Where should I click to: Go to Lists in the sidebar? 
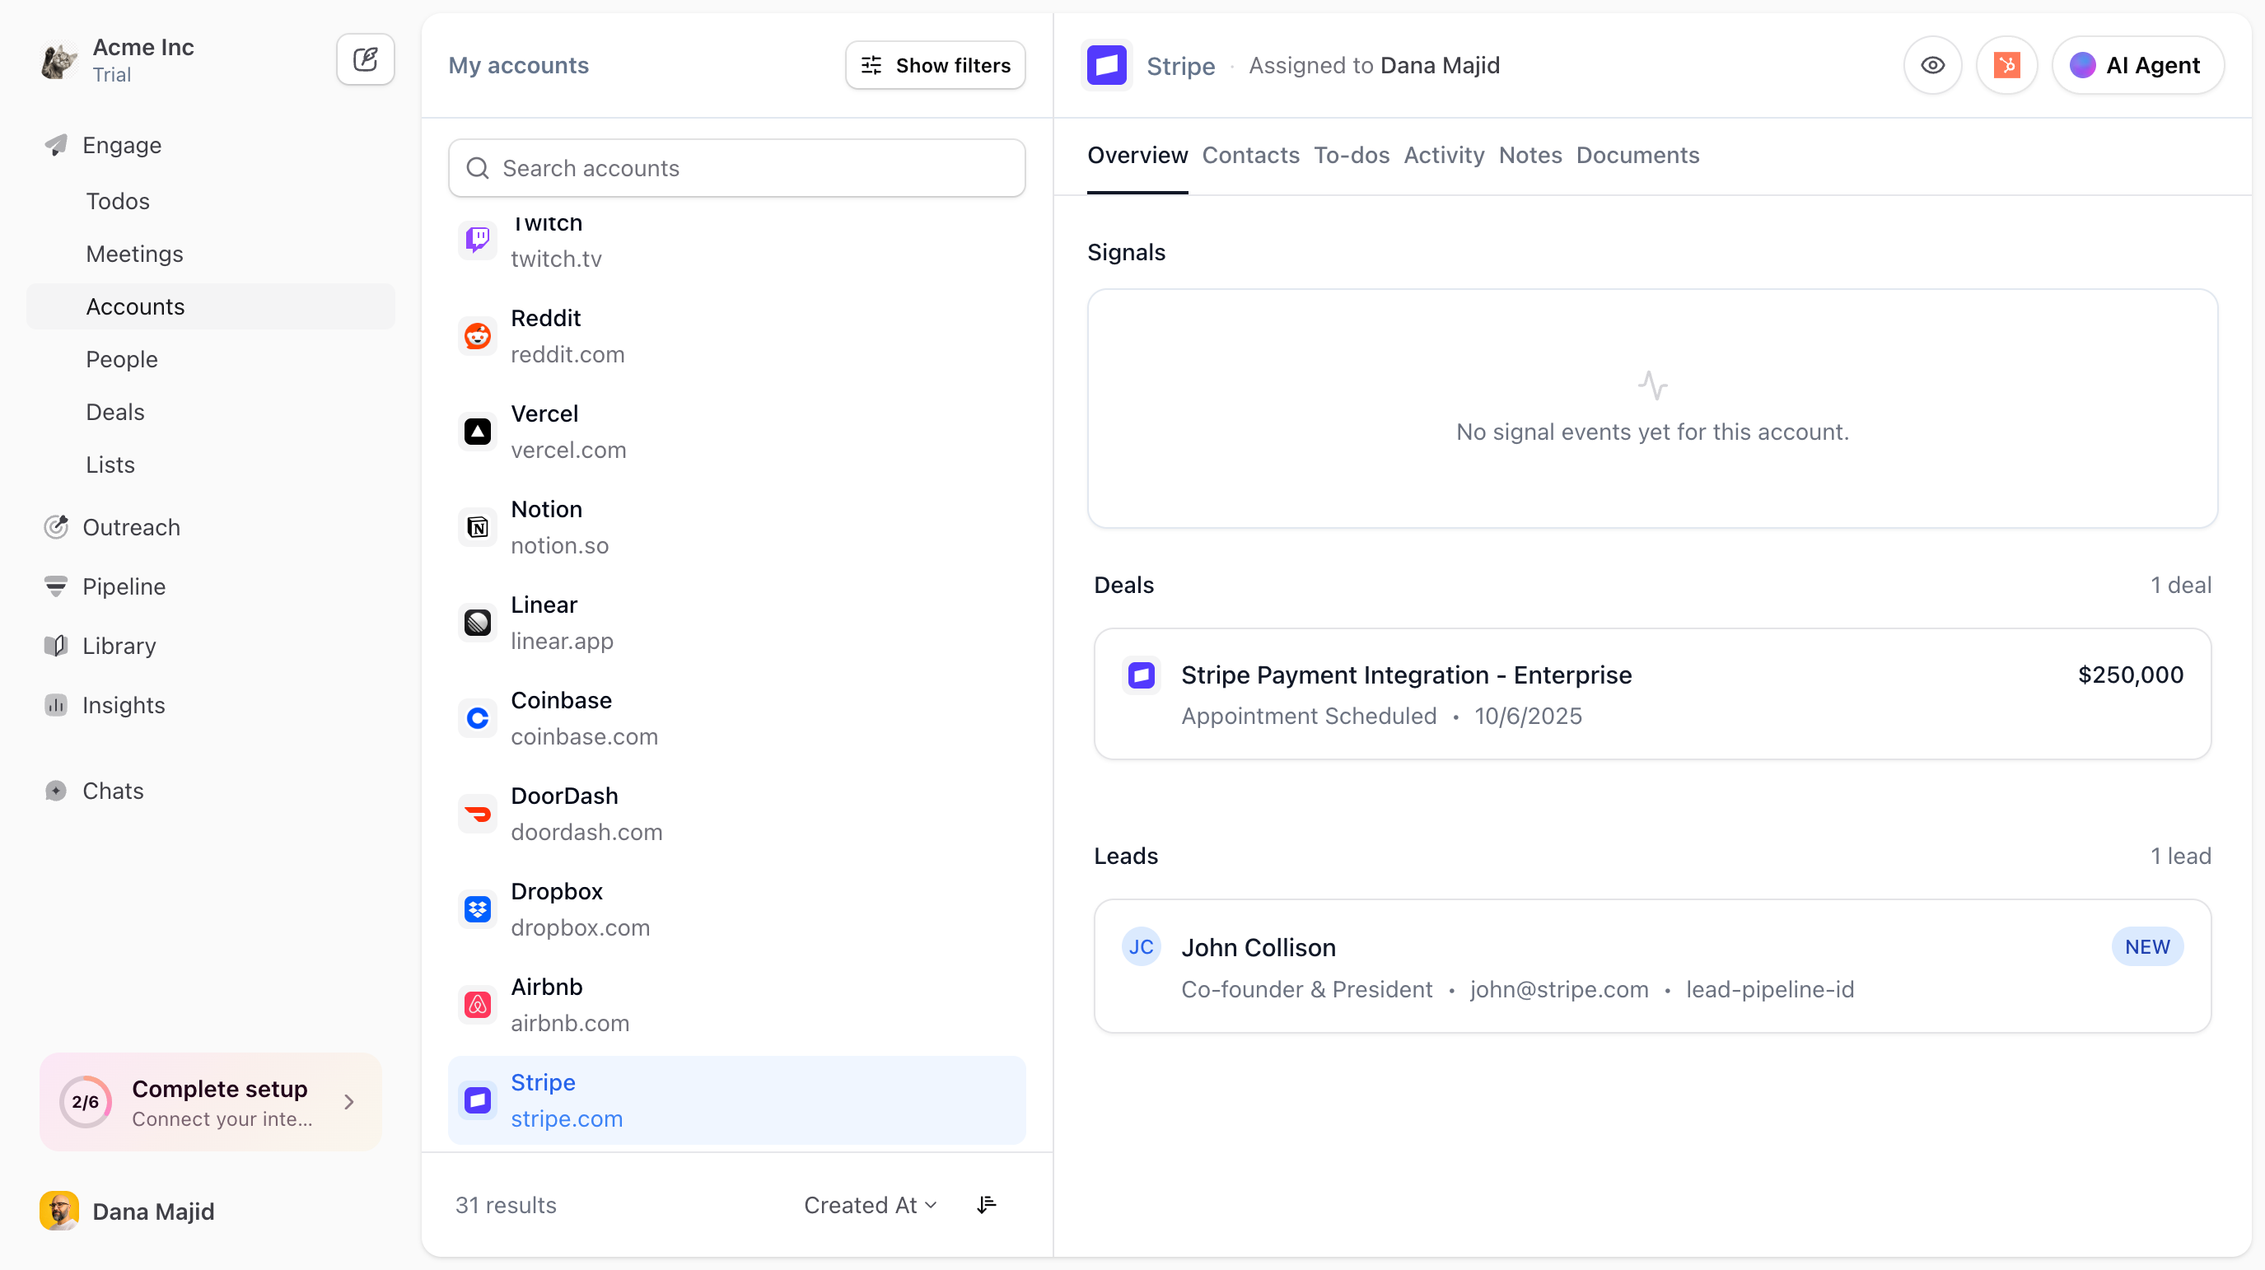point(111,465)
